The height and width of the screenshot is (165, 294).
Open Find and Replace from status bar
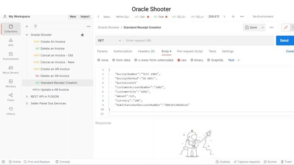[37, 162]
